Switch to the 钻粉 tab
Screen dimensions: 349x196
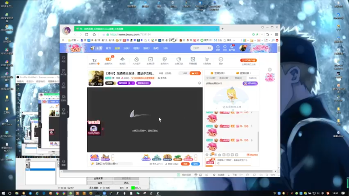[x=253, y=78]
